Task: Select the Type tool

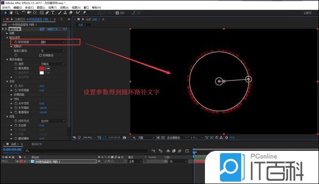Action: (53, 13)
